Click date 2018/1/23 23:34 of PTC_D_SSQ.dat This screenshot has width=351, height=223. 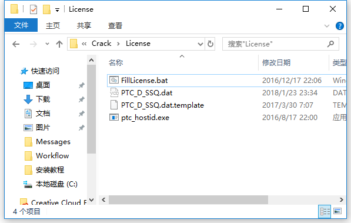(x=290, y=93)
